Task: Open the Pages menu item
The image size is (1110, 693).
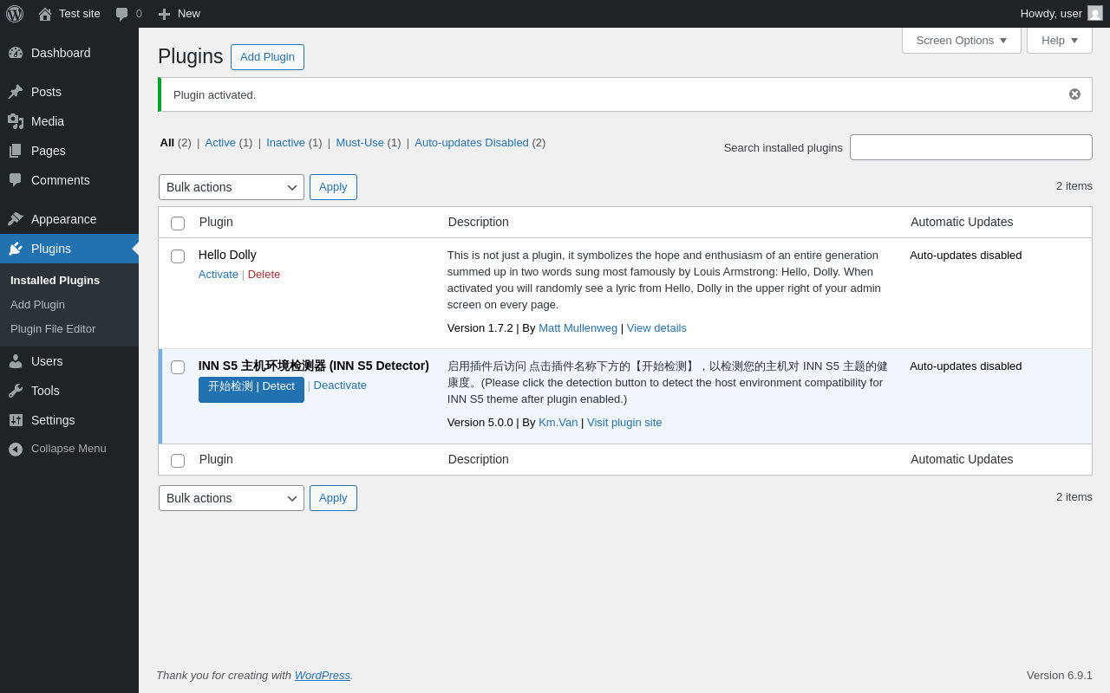Action: coord(69,151)
